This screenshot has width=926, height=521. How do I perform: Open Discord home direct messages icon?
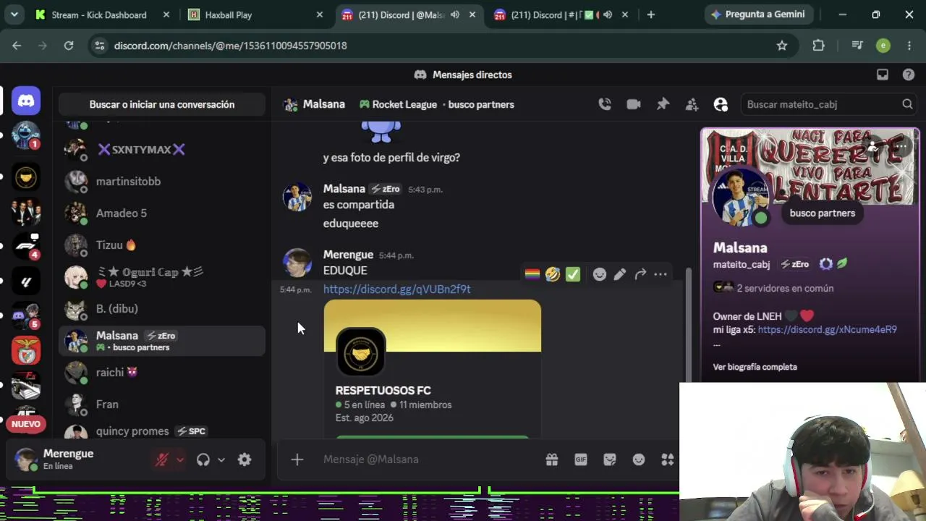click(x=26, y=101)
